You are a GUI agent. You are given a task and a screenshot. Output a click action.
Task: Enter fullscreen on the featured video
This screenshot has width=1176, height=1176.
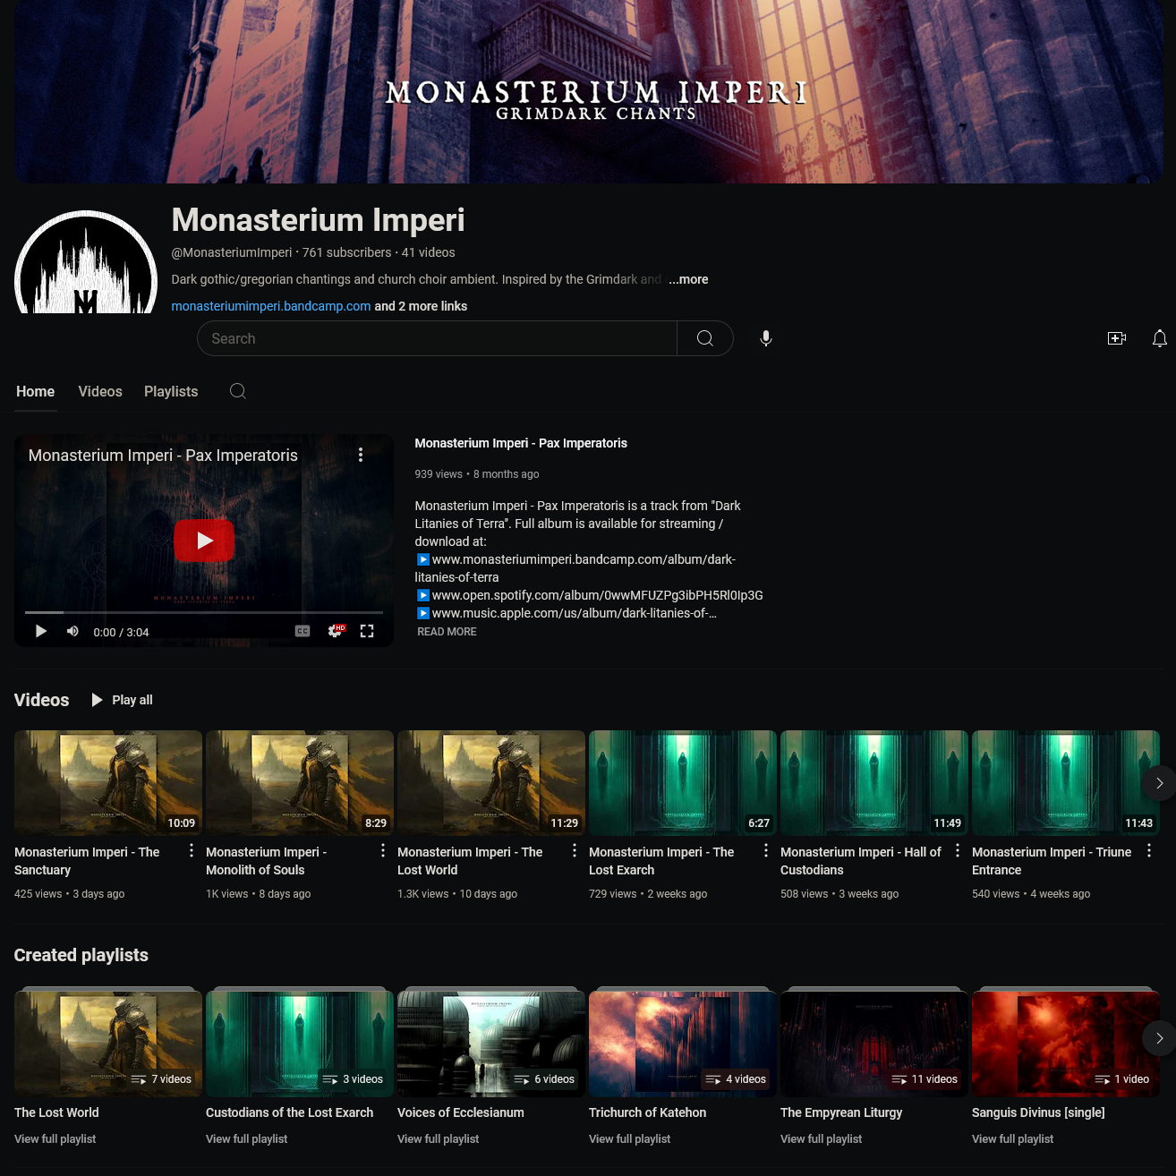click(367, 631)
